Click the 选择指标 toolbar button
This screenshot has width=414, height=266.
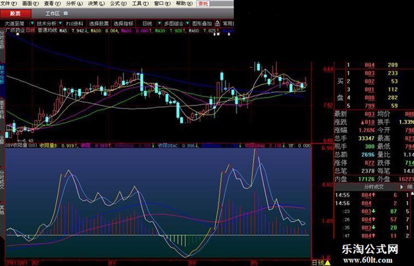[123, 23]
